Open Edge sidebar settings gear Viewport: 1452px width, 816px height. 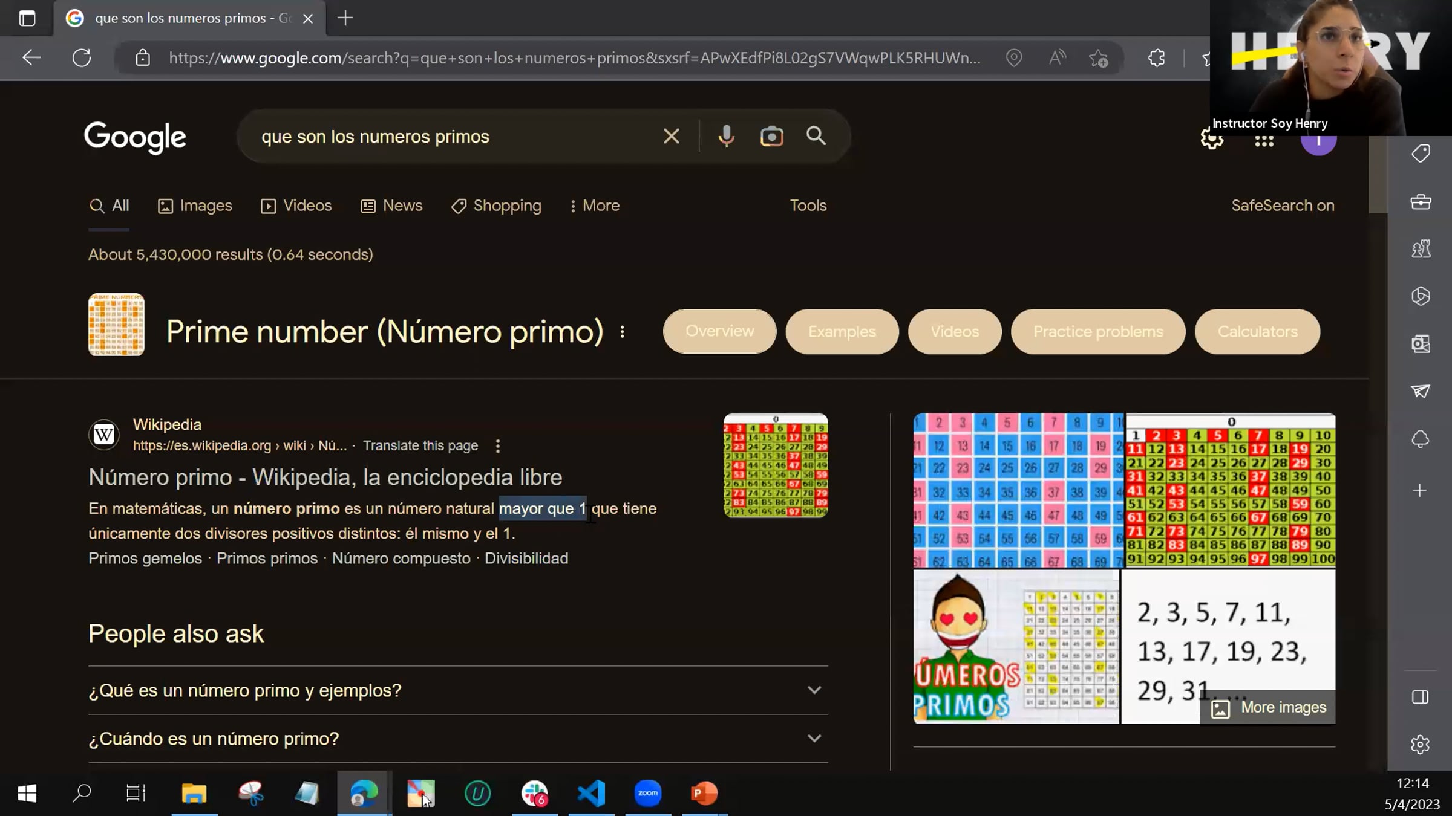click(1420, 745)
